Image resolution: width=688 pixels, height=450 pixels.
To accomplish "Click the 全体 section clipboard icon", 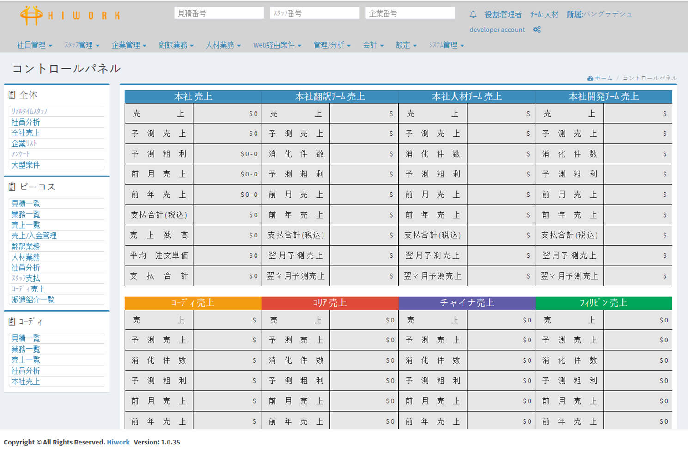I will [x=12, y=95].
